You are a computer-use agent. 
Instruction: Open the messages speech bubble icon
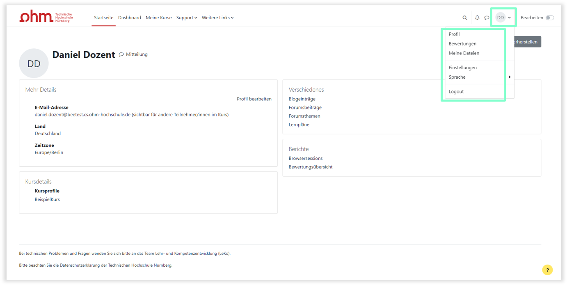pos(487,18)
